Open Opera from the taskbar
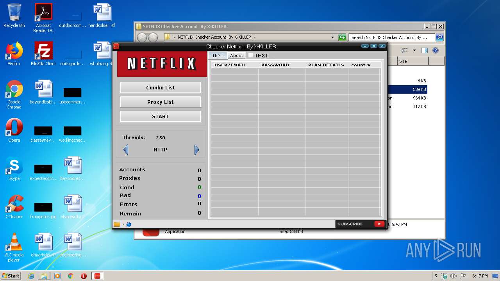Screen dimensions: 500x281 tap(84, 276)
